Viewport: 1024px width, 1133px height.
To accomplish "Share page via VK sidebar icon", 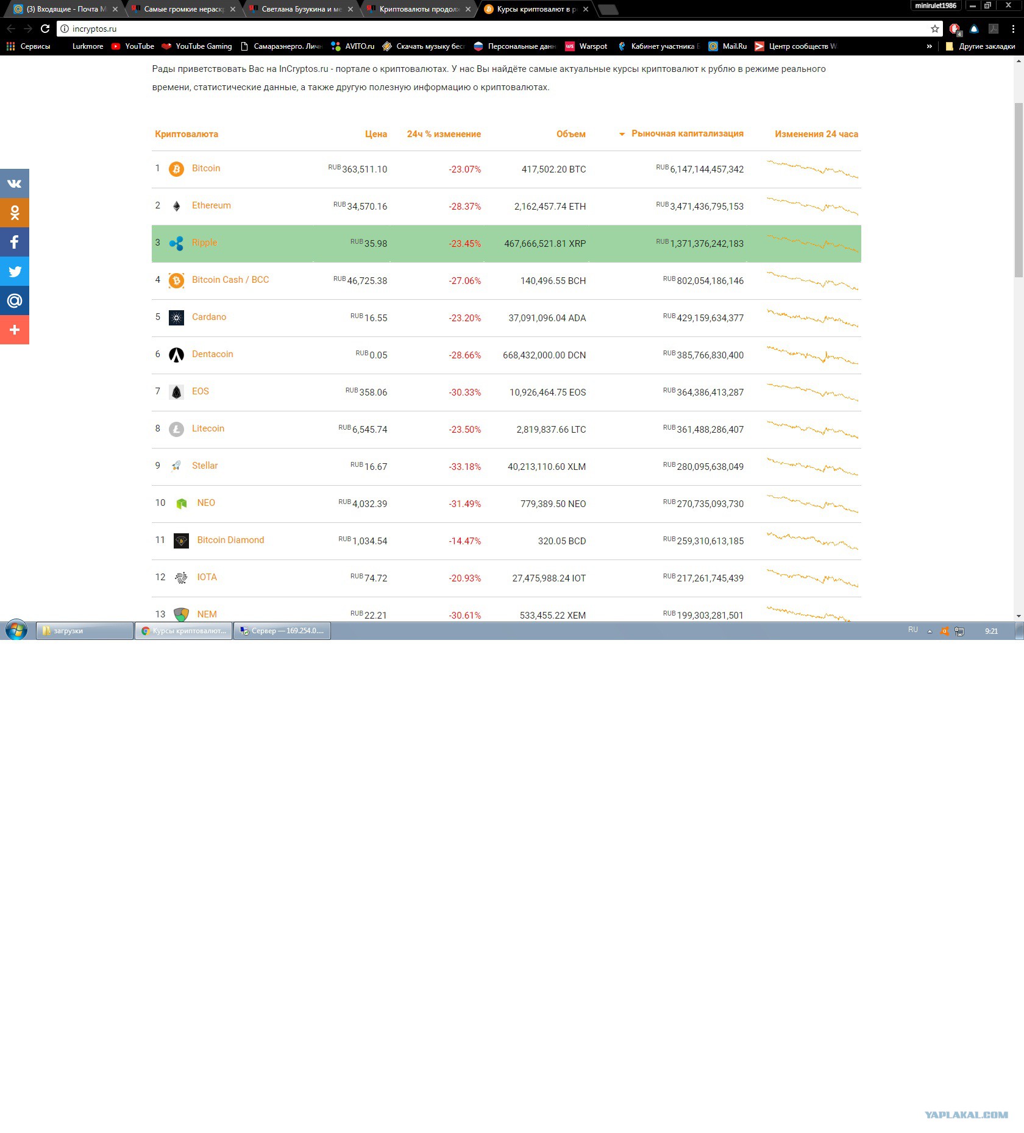I will (x=15, y=183).
